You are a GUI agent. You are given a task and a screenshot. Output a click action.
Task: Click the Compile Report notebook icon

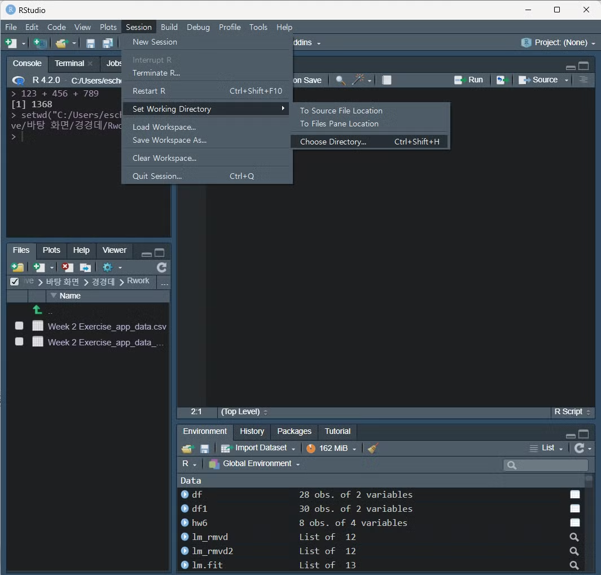[387, 80]
